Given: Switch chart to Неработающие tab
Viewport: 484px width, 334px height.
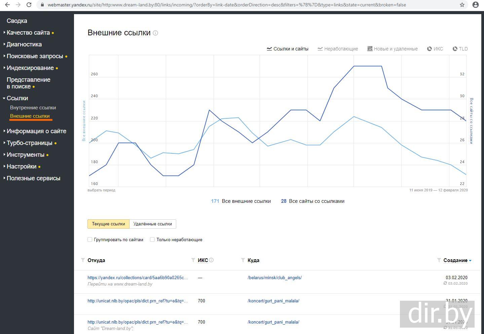Looking at the screenshot, I should (x=338, y=49).
